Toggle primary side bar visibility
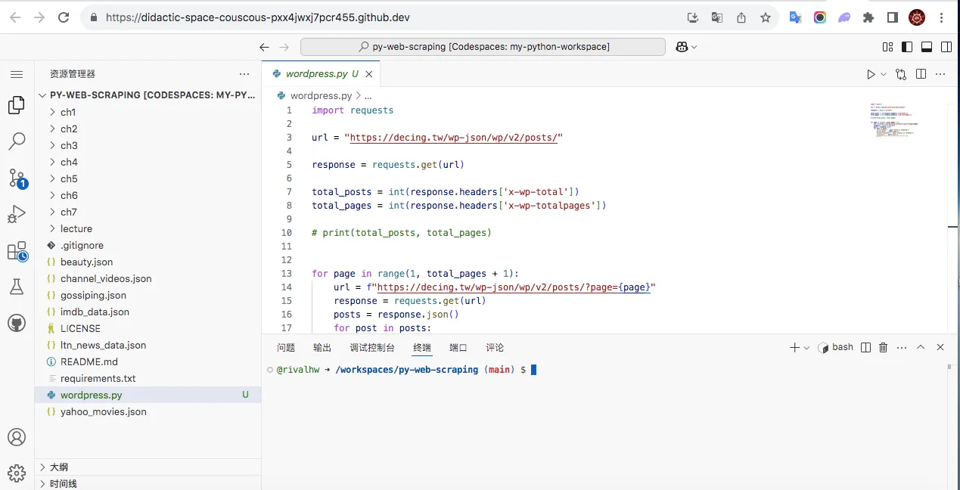This screenshot has width=960, height=490. point(907,47)
